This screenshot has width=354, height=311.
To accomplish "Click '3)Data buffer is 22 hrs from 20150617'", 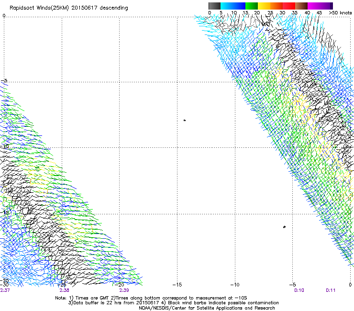I will pos(113,303).
